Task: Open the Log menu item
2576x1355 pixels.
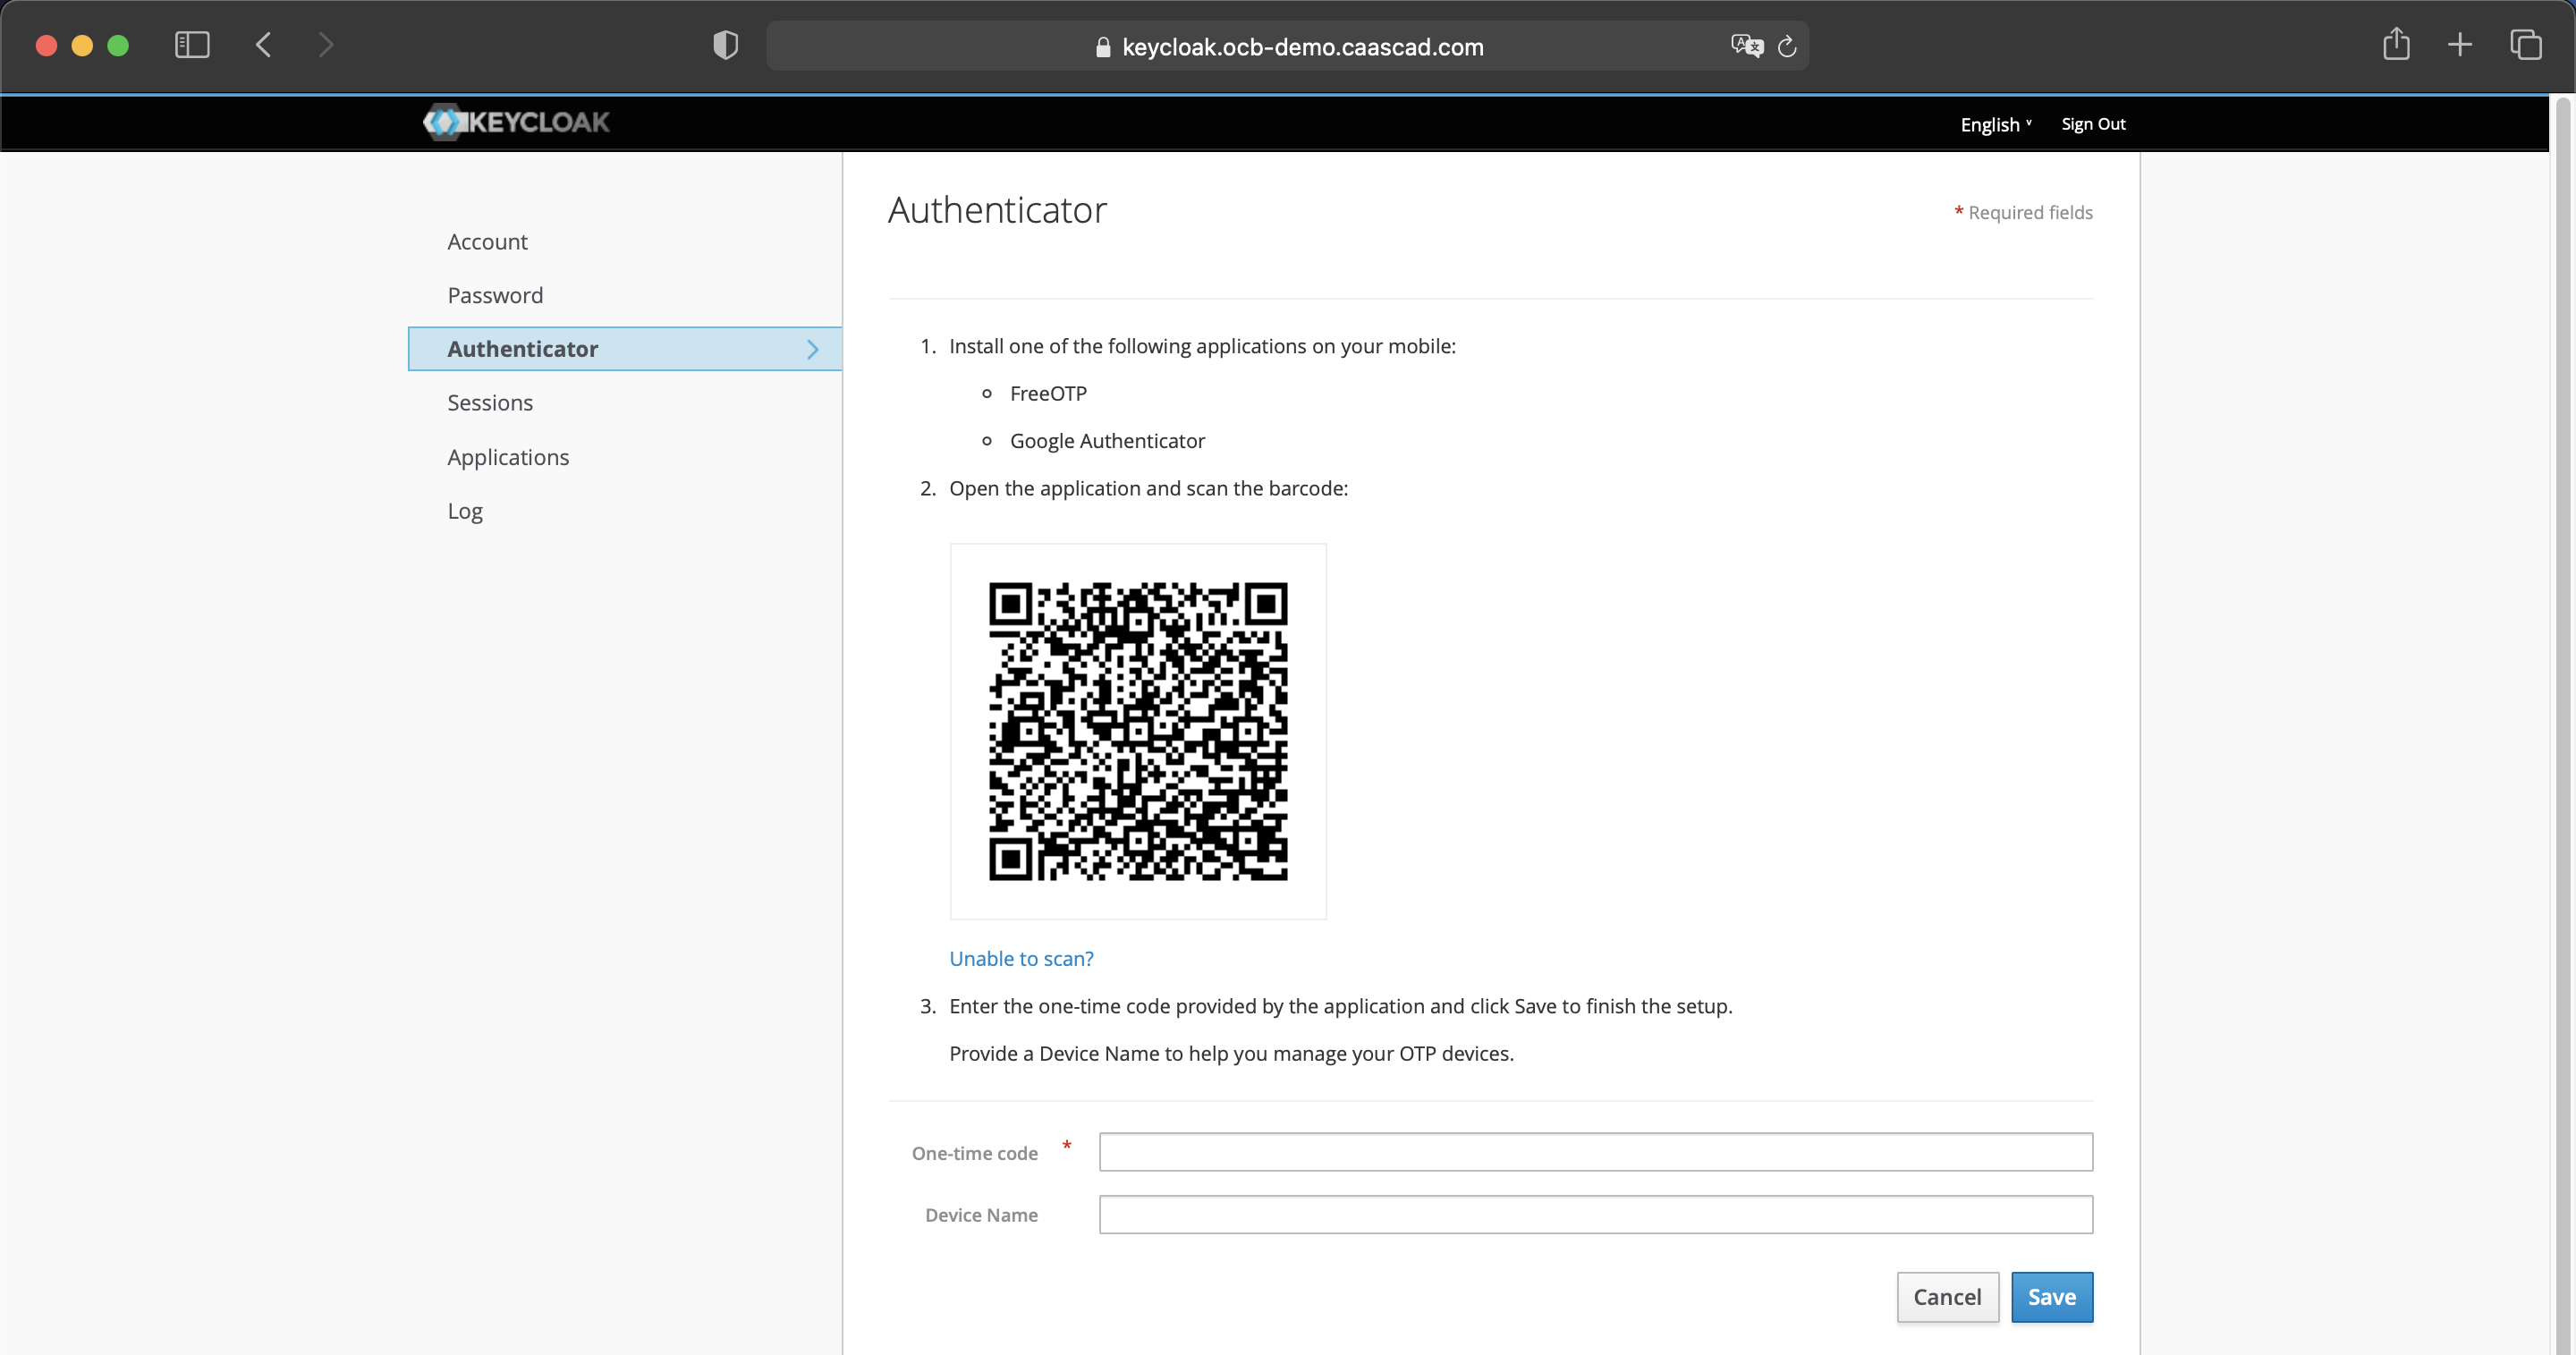Action: 465,511
